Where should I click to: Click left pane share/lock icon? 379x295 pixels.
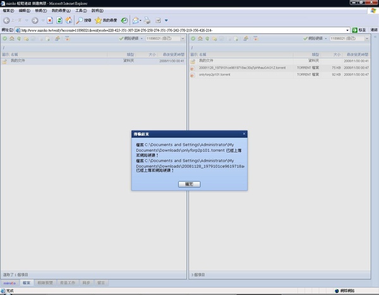(x=57, y=38)
